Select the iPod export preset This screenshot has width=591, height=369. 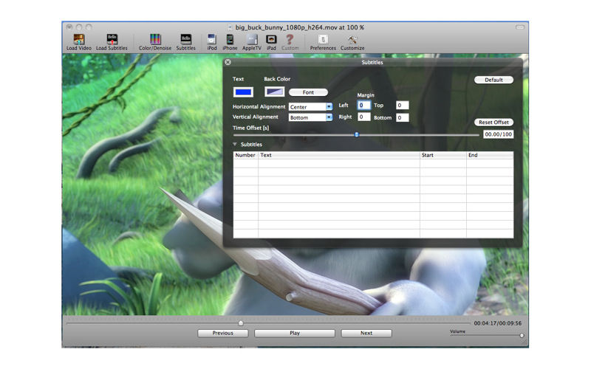point(212,42)
